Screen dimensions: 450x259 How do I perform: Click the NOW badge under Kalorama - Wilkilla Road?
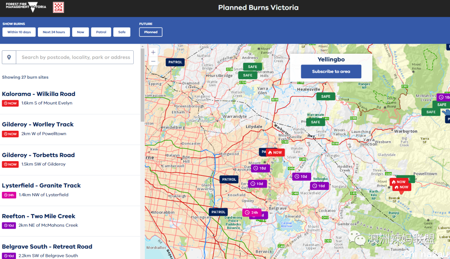click(10, 103)
